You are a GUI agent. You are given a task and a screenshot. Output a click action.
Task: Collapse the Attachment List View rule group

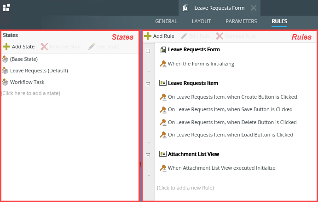pyautogui.click(x=148, y=155)
